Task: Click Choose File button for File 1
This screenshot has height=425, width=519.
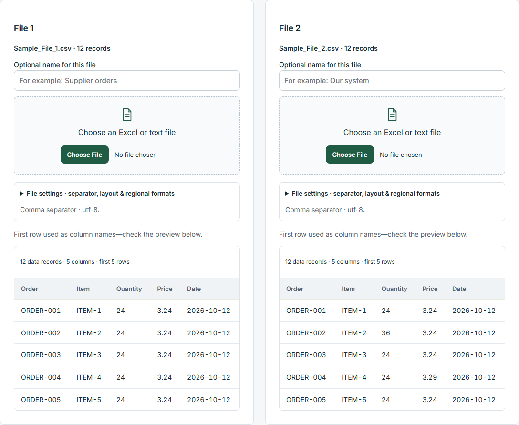Action: pos(84,155)
